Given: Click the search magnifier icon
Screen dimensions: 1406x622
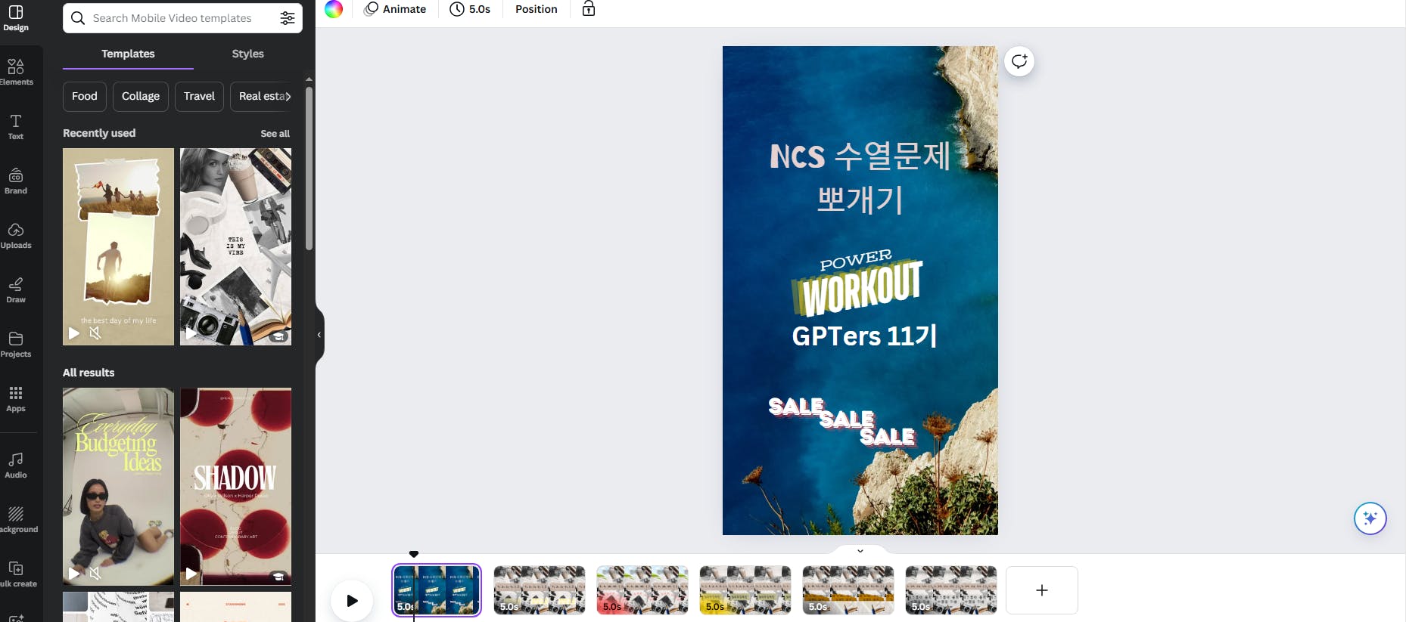Looking at the screenshot, I should 78,18.
